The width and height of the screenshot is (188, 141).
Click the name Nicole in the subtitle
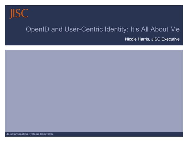pyautogui.click(x=131, y=39)
